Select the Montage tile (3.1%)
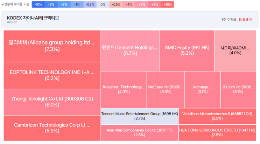 click(x=203, y=90)
